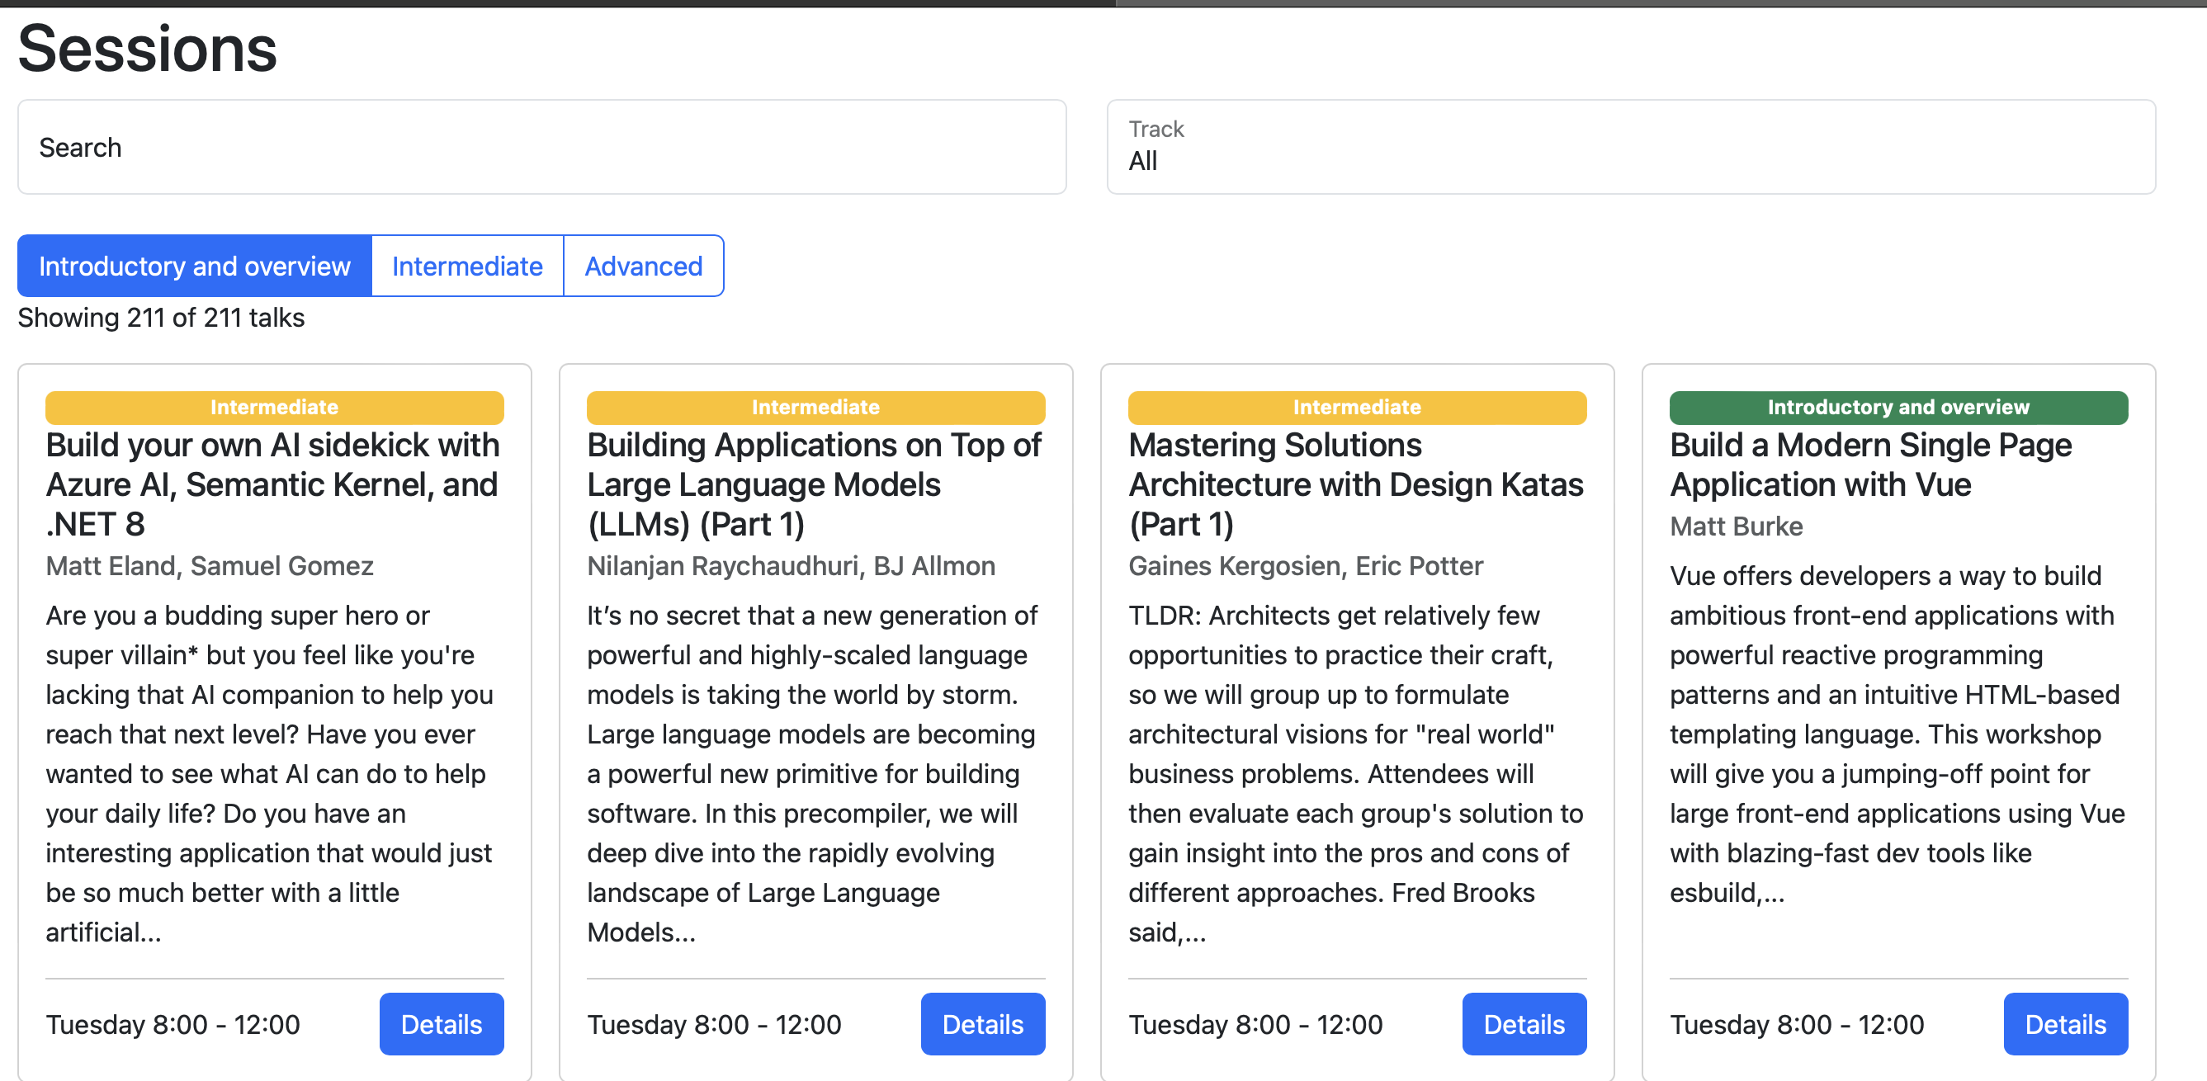Click the speaker name Matt Burke
The image size is (2207, 1081).
point(1736,526)
